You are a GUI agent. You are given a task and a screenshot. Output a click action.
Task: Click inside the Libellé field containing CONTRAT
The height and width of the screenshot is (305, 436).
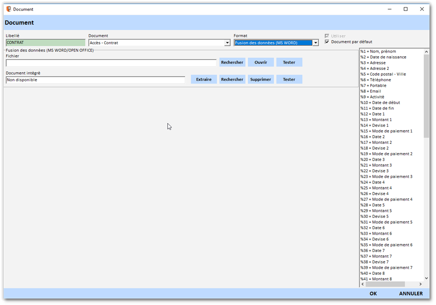45,43
